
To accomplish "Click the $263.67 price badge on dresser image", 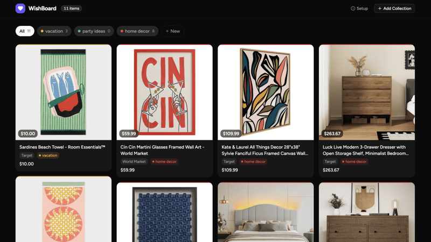I will click(x=332, y=133).
